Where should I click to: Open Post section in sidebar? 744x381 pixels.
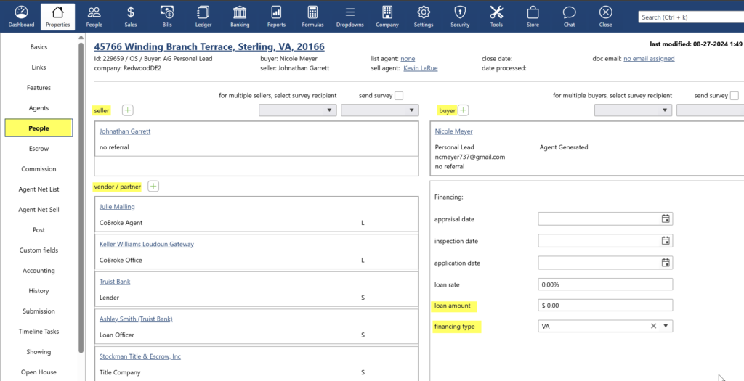tap(39, 230)
